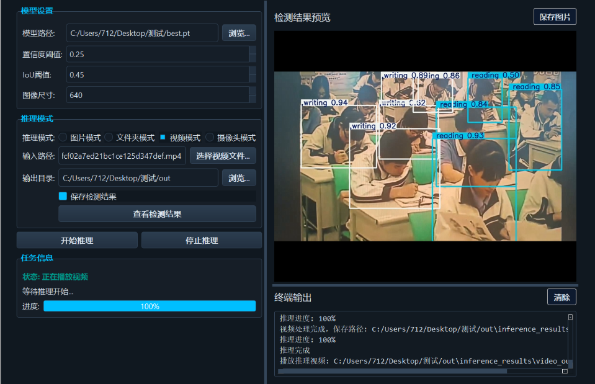Select the 图片模式 radio button

(x=63, y=137)
